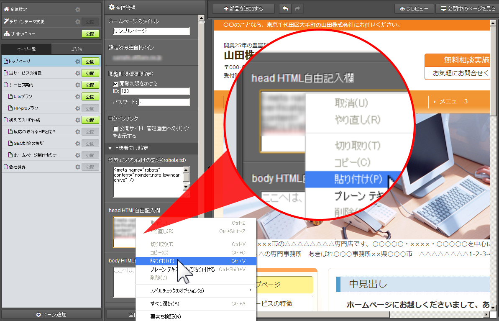The height and width of the screenshot is (321, 499).
Task: Click 公開中のページを見る button
Action: [x=468, y=9]
